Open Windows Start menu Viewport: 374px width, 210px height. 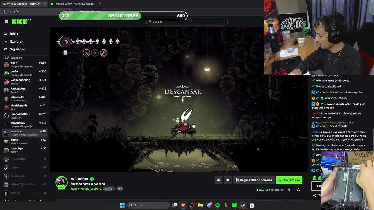122,205
